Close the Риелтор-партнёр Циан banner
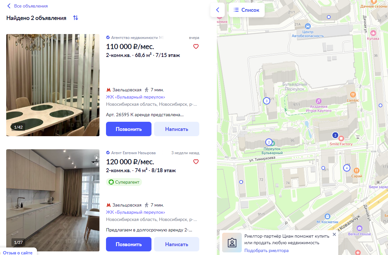 (x=334, y=234)
